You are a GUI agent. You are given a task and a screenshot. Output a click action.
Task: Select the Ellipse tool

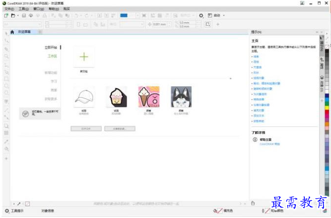point(6,86)
